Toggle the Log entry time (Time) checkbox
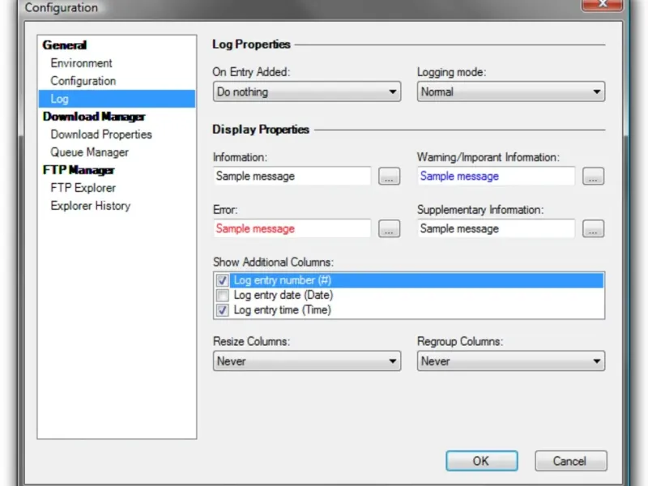This screenshot has width=648, height=486. [222, 310]
